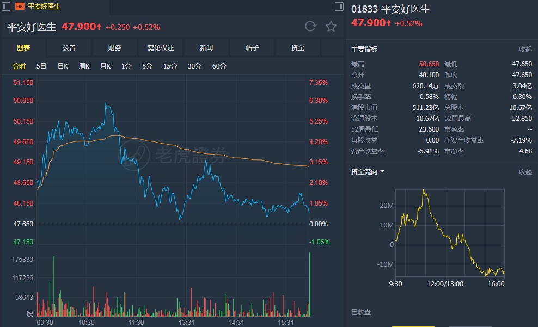Click the 51.150 price axis label
The width and height of the screenshot is (538, 327).
tap(23, 83)
